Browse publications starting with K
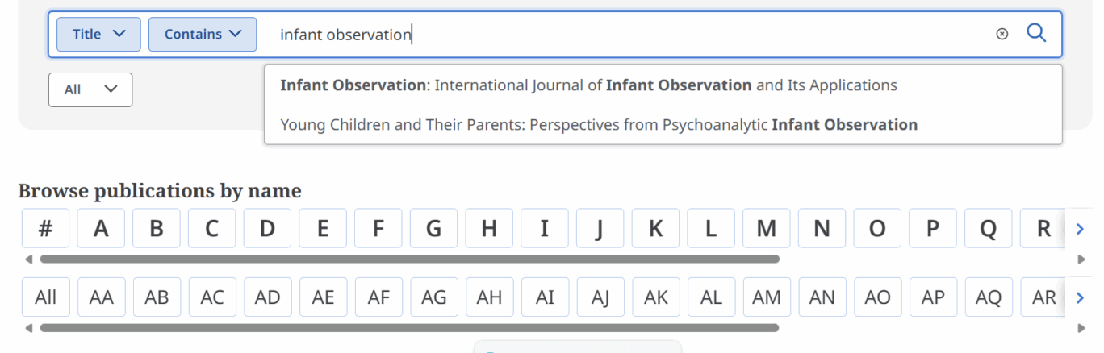The width and height of the screenshot is (1104, 353). click(655, 229)
